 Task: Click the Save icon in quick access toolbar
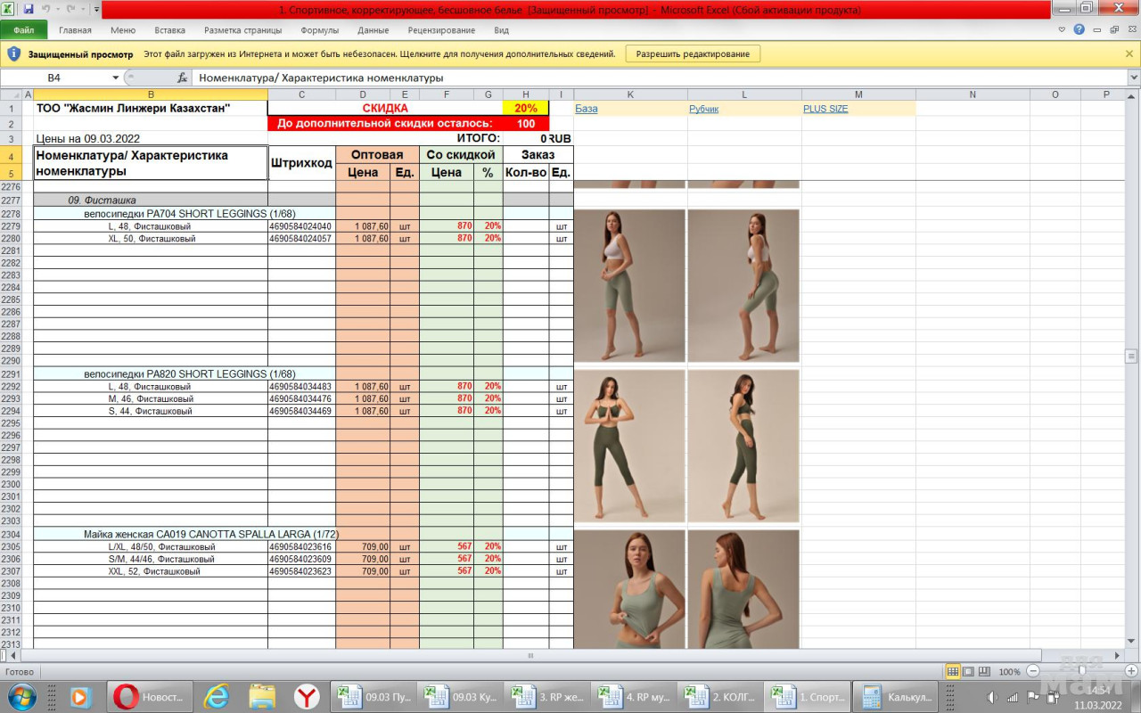pos(29,9)
